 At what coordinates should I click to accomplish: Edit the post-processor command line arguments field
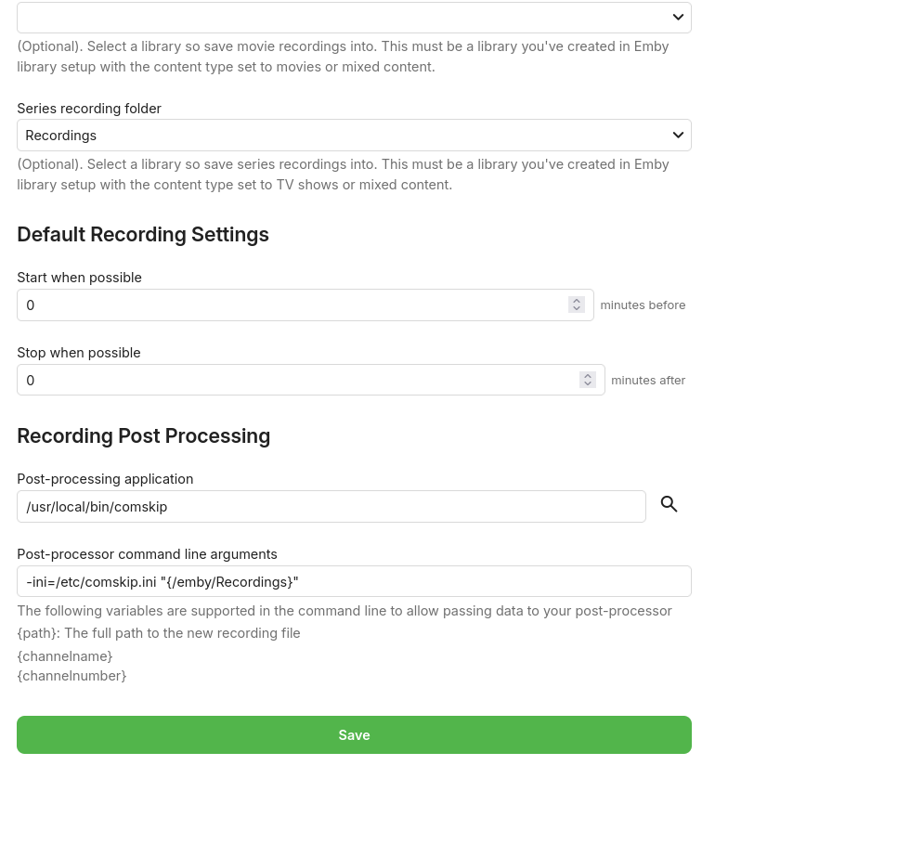[354, 581]
